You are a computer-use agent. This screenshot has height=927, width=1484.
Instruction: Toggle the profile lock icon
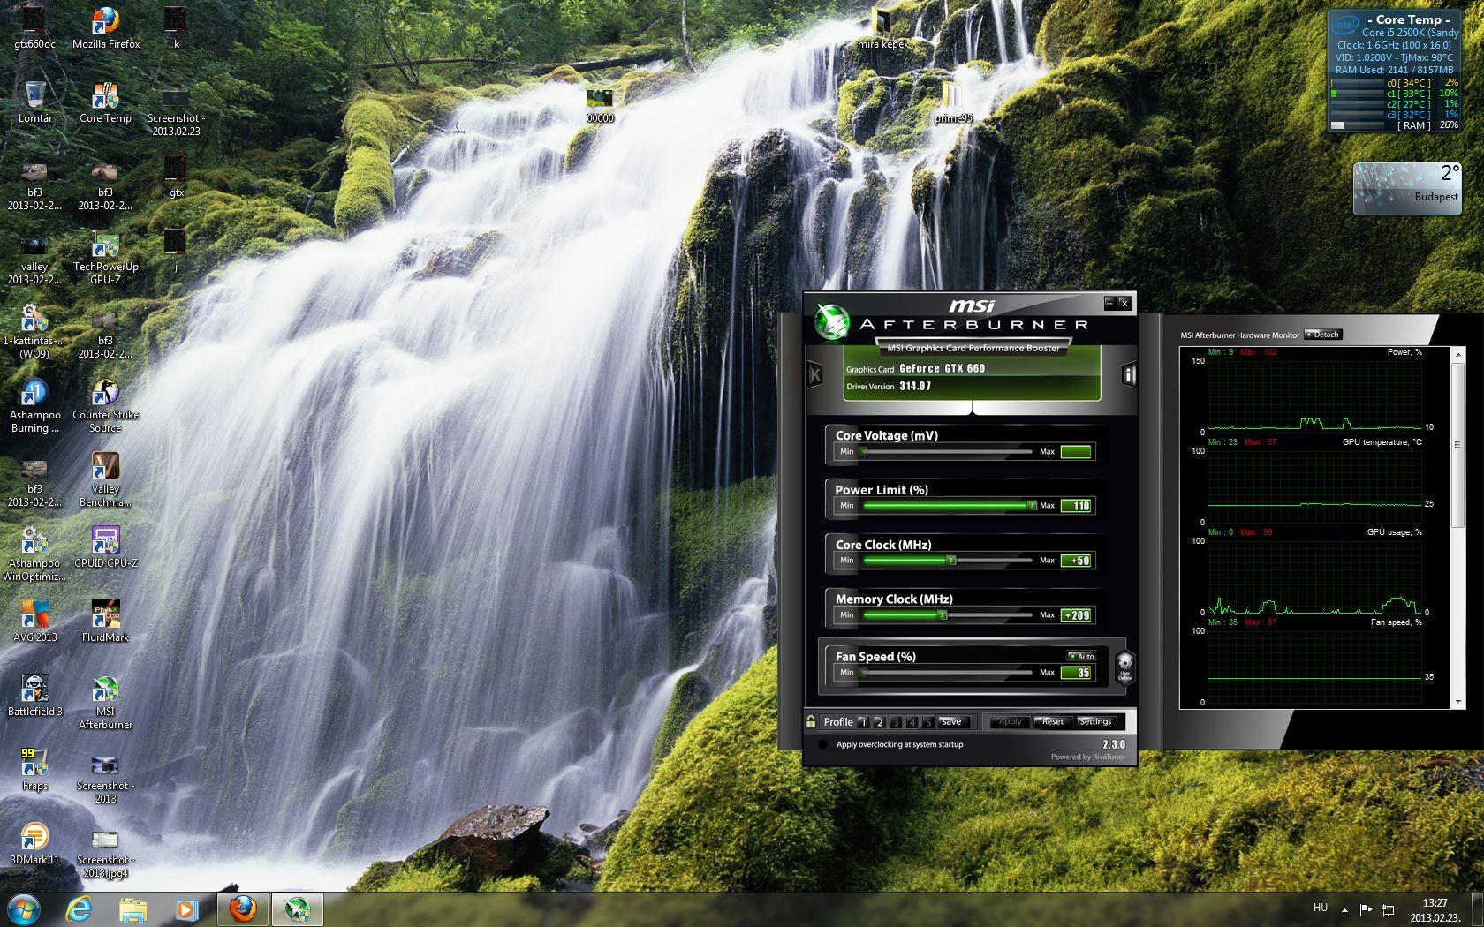[x=811, y=721]
